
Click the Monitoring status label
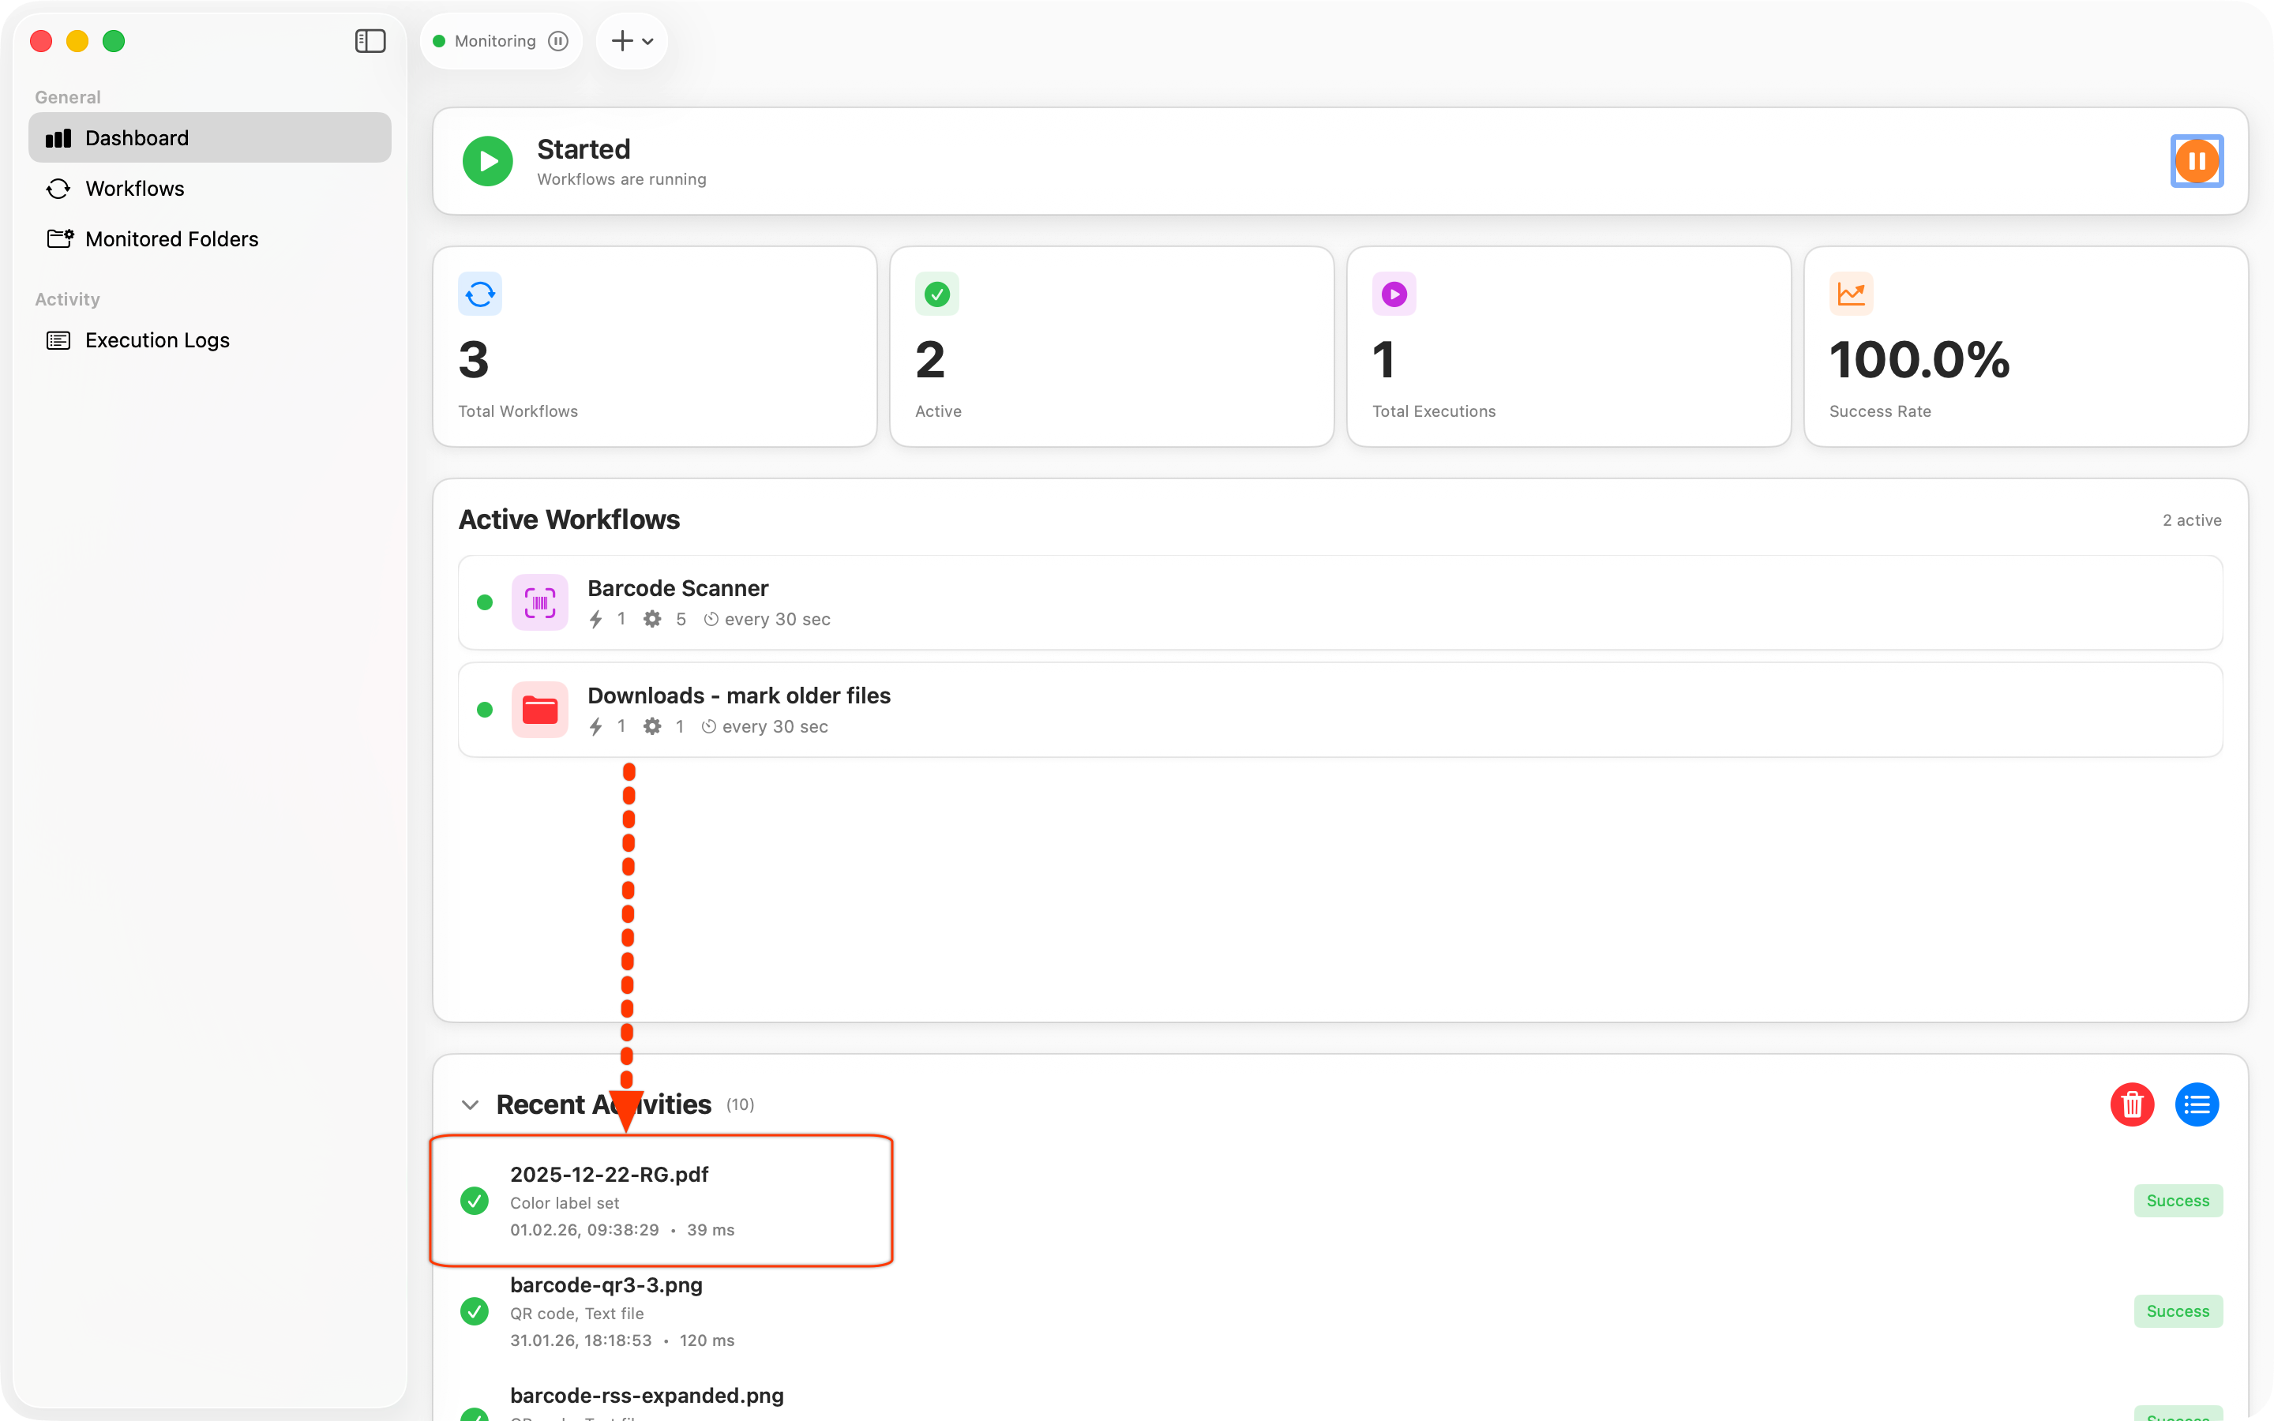tap(495, 41)
